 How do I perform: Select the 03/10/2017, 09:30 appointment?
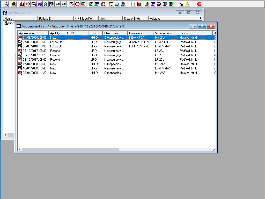(117, 51)
